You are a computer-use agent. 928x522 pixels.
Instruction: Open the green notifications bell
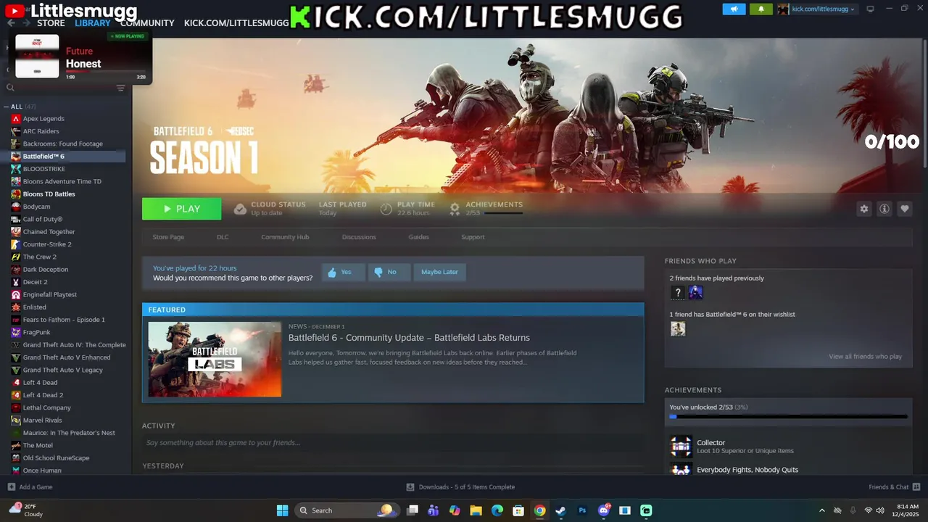click(x=761, y=9)
